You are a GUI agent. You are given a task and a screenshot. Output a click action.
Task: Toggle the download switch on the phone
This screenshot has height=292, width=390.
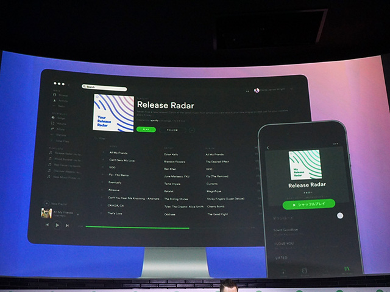click(x=340, y=215)
